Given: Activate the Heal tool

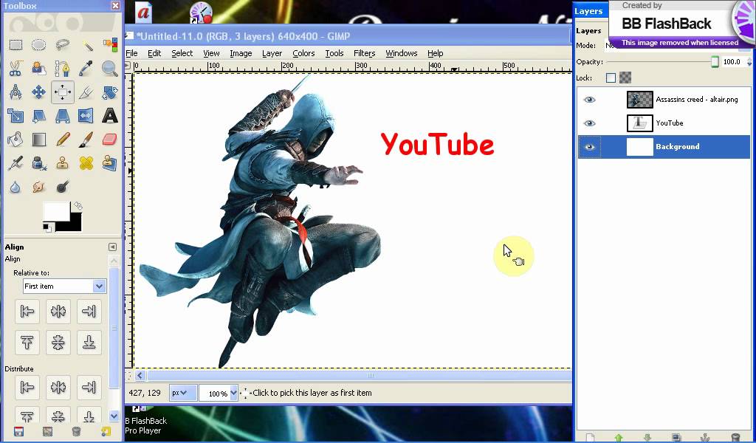Looking at the screenshot, I should tap(86, 163).
